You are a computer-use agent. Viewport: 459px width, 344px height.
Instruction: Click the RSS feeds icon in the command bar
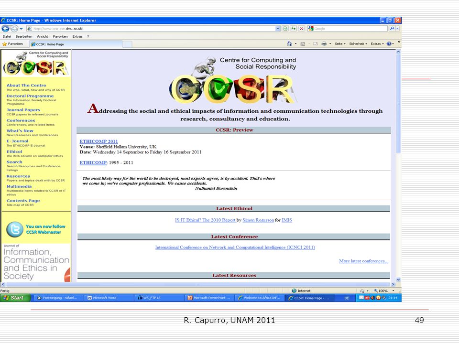303,44
